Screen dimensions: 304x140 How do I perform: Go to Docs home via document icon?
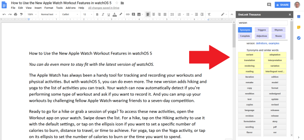tap(5, 5)
